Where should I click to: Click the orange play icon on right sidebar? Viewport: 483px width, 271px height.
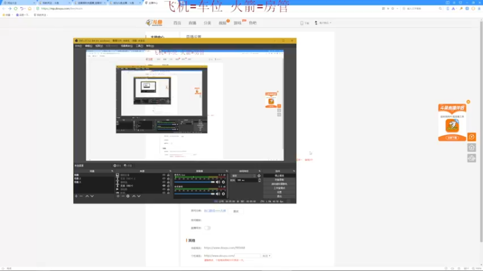pos(472,137)
